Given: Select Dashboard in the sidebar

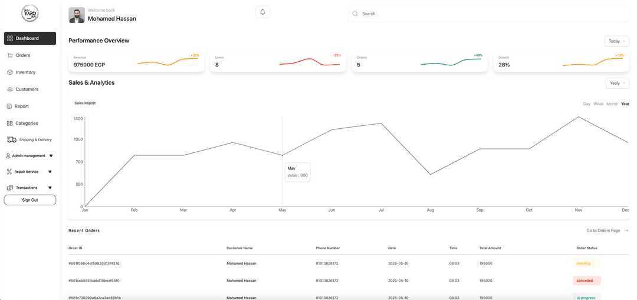Looking at the screenshot, I should [x=30, y=38].
